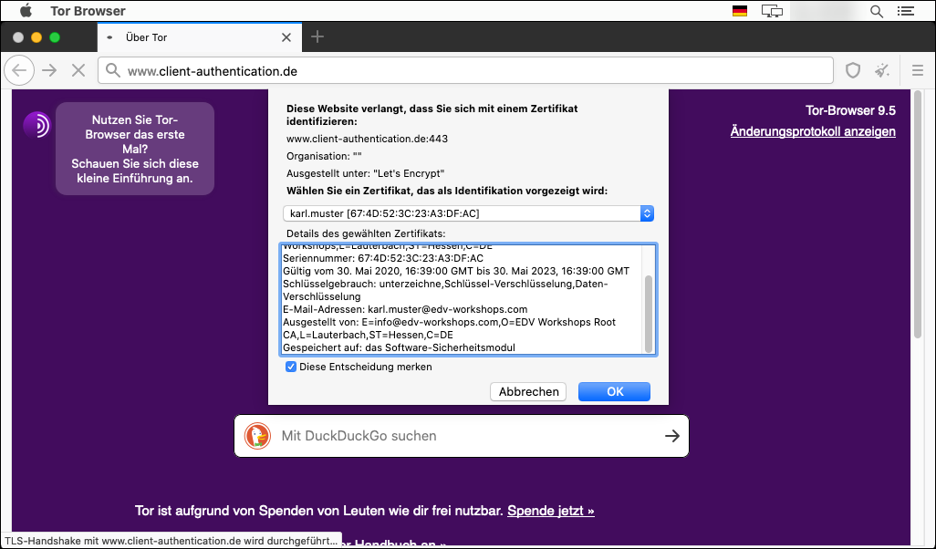Click the 'Spende jetzt' donation link
The image size is (936, 549).
(x=551, y=511)
